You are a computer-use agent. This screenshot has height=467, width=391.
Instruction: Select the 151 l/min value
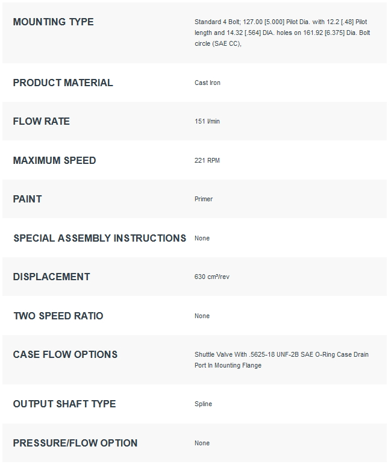point(207,122)
